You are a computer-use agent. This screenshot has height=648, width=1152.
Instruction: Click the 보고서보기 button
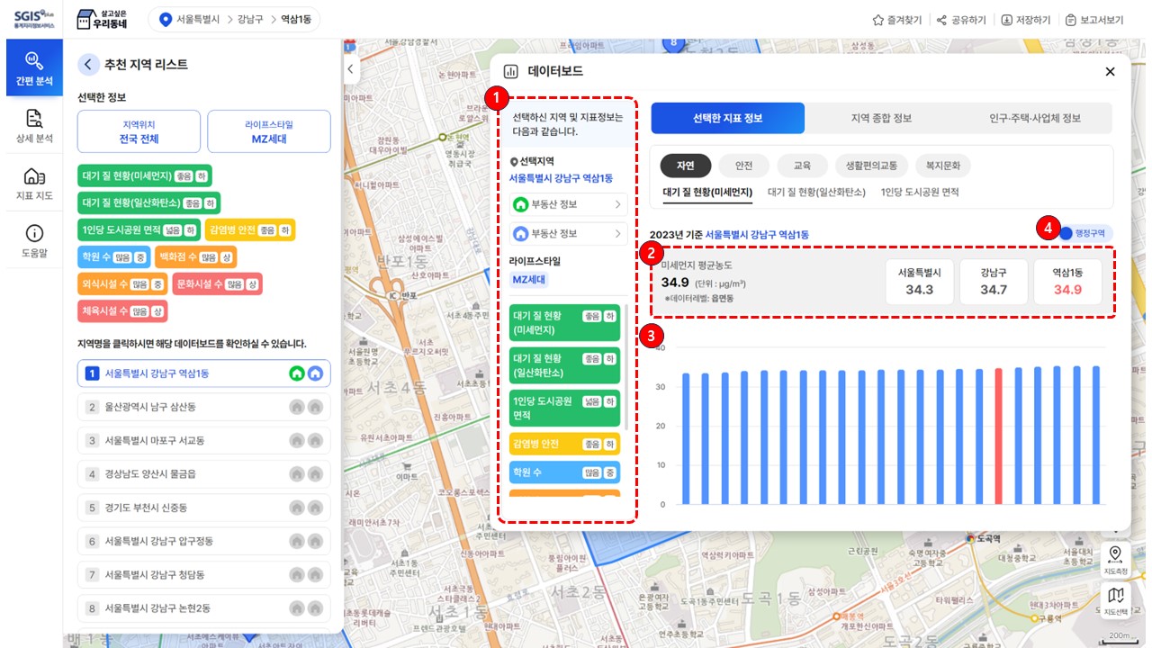(1094, 20)
